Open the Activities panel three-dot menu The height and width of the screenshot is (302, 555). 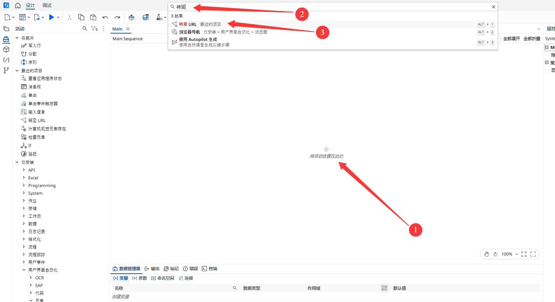pos(104,29)
